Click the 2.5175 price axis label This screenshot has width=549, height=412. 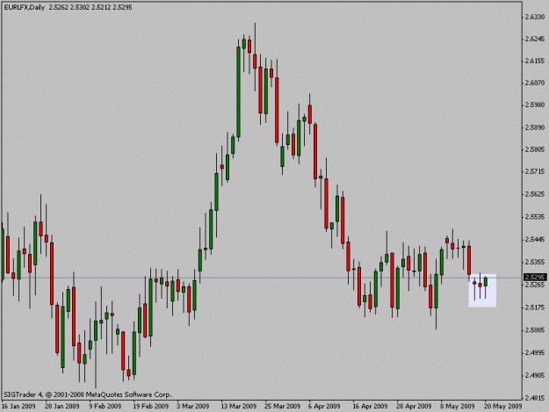pyautogui.click(x=535, y=307)
